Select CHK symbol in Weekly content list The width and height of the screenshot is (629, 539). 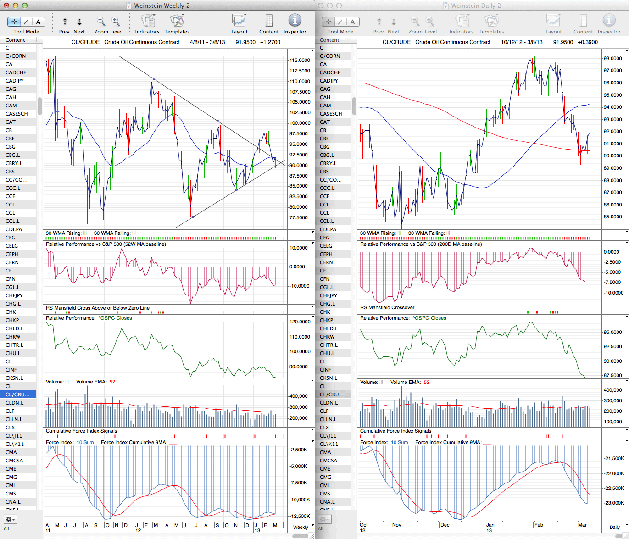click(x=11, y=312)
